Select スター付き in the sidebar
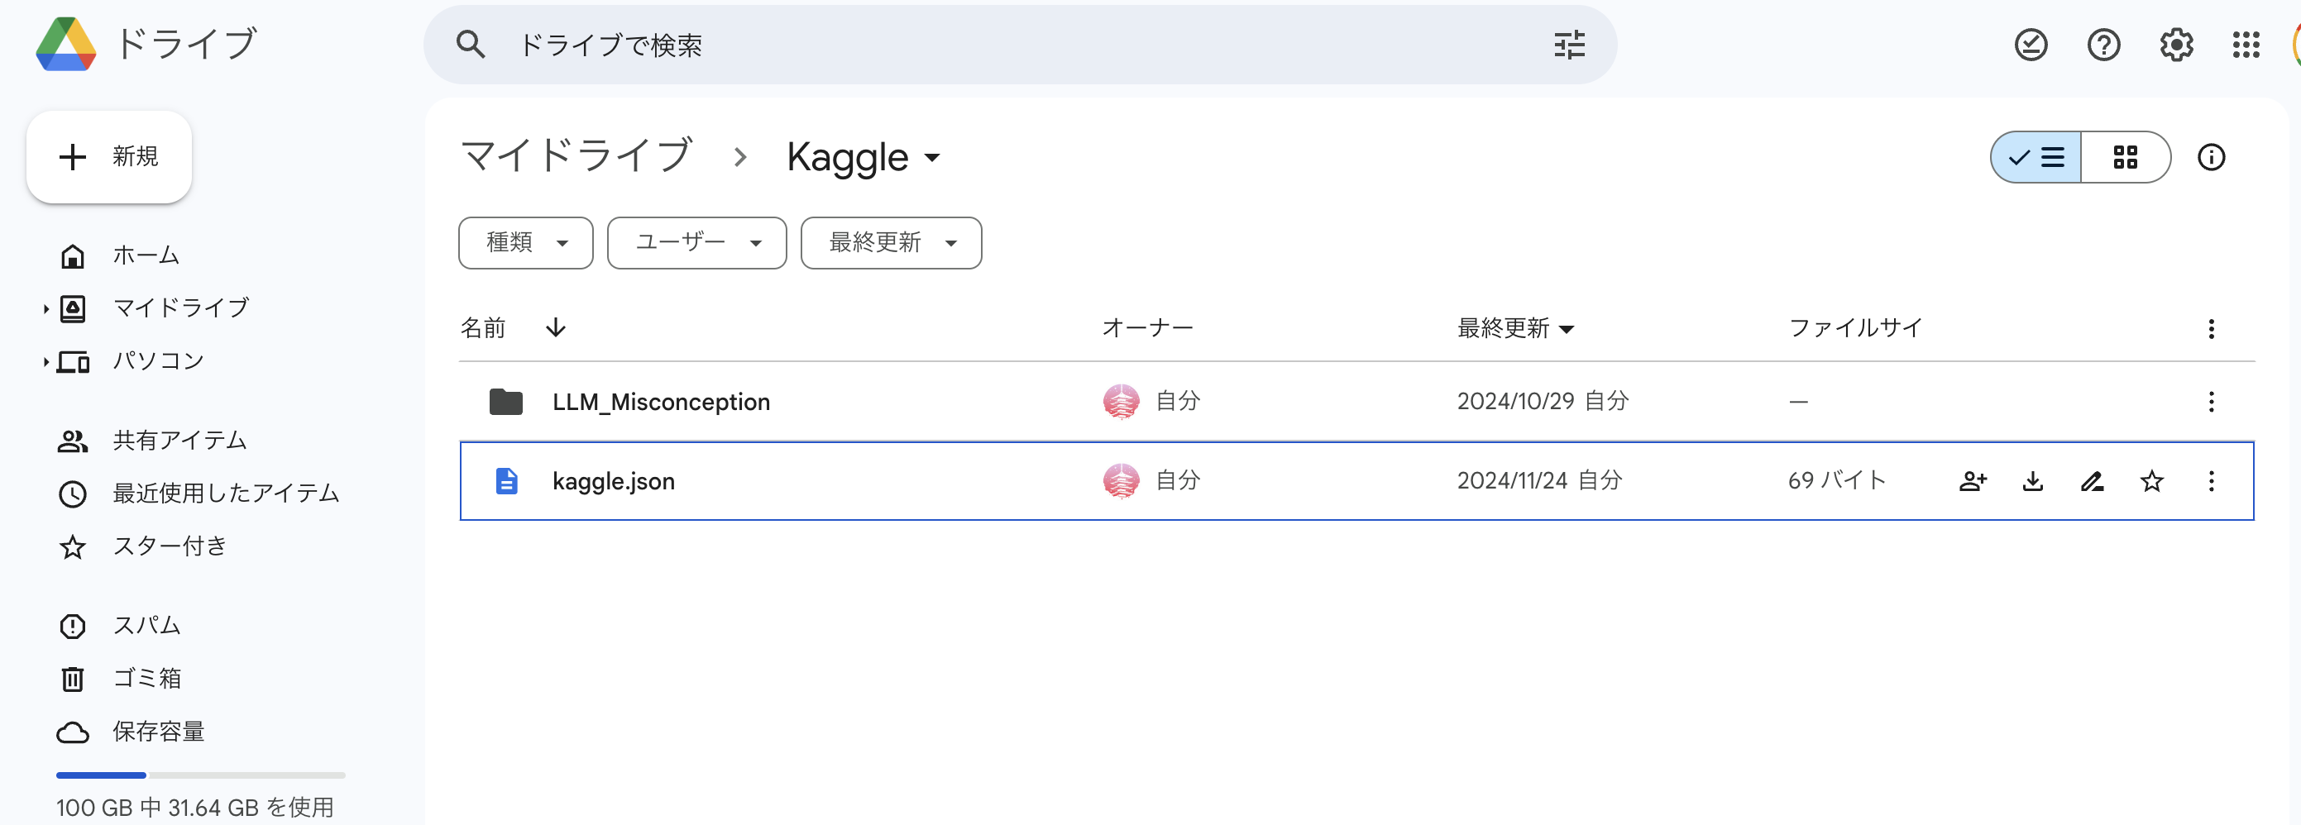This screenshot has height=825, width=2301. [x=170, y=546]
